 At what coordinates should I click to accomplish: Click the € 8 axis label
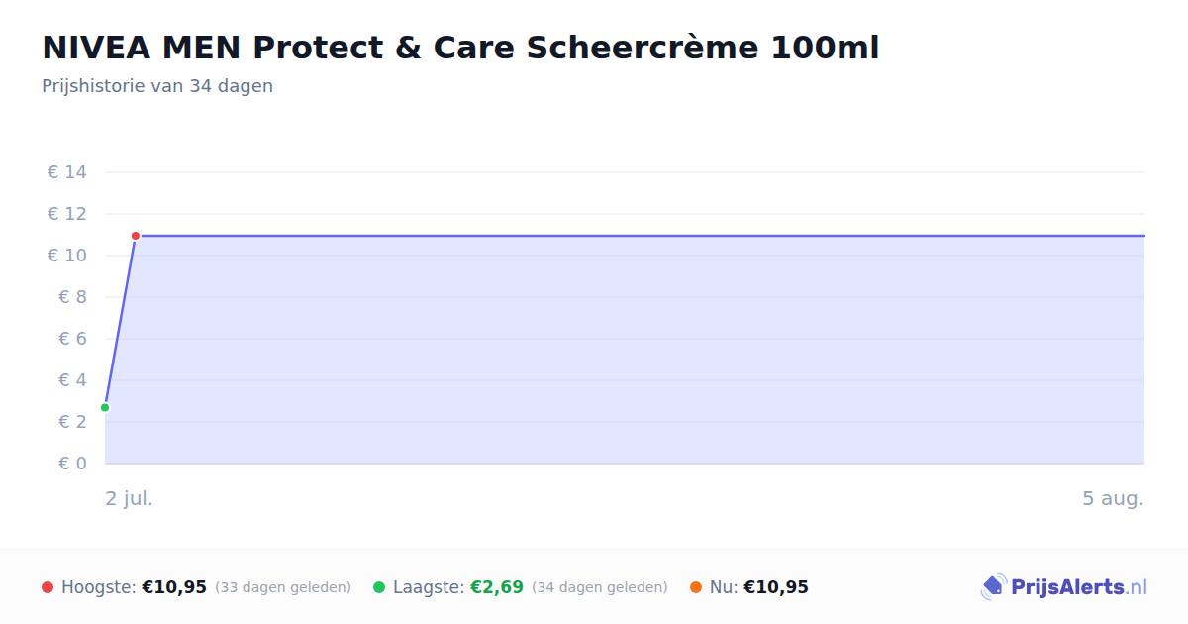pyautogui.click(x=67, y=297)
